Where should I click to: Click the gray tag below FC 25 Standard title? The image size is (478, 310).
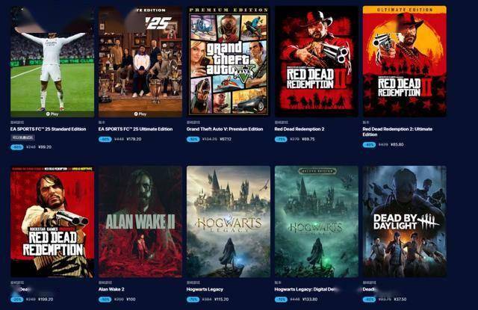(x=23, y=137)
